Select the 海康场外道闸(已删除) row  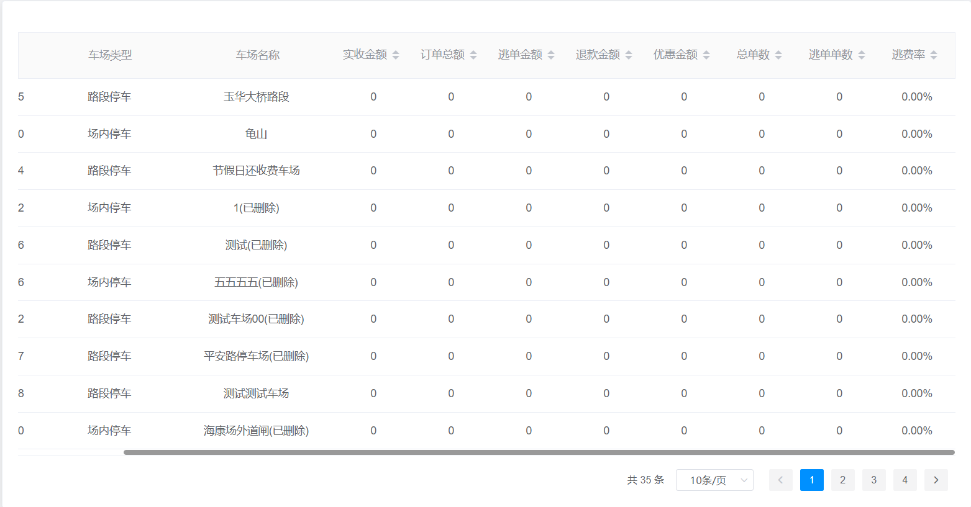pyautogui.click(x=256, y=431)
